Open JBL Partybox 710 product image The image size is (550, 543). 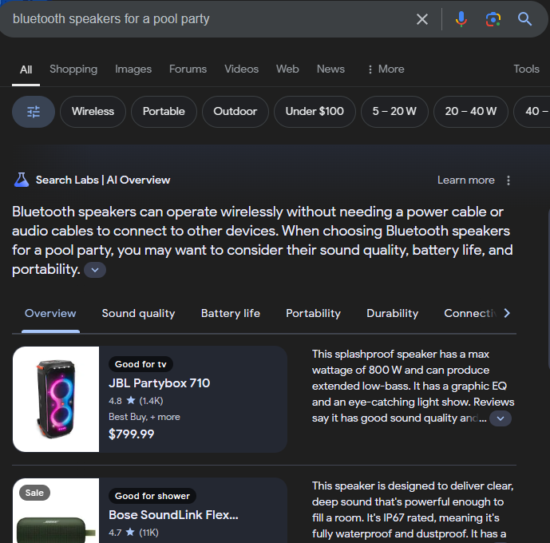[x=56, y=399]
